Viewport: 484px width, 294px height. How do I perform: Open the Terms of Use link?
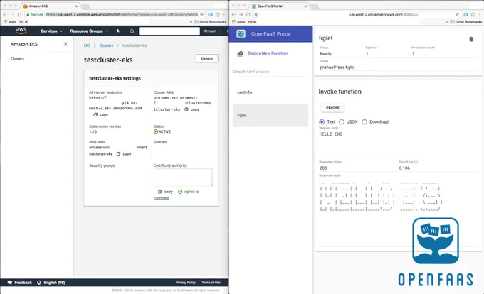pos(211,283)
